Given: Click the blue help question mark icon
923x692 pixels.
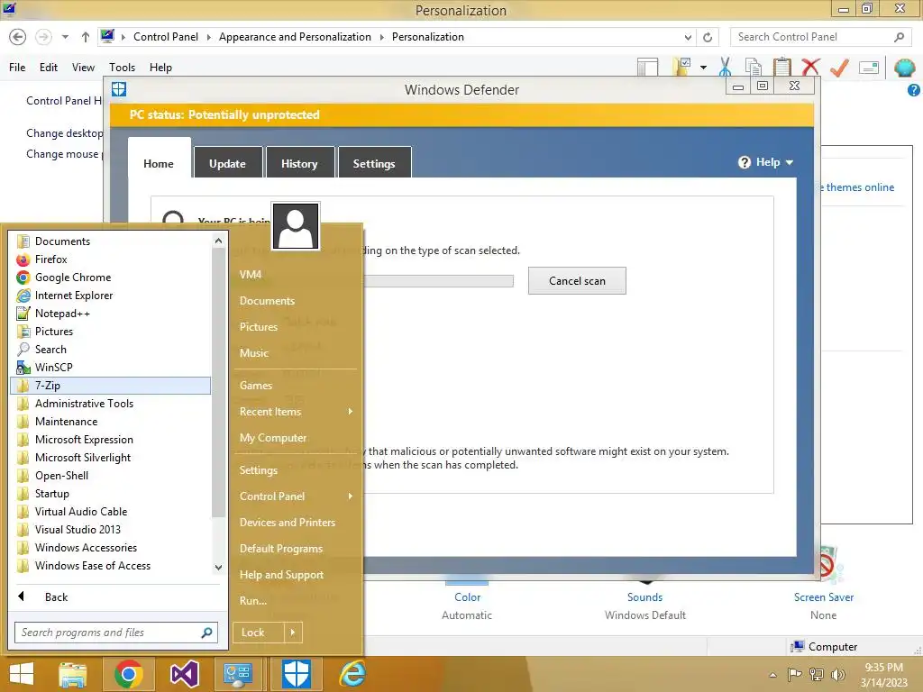Looking at the screenshot, I should coord(914,90).
